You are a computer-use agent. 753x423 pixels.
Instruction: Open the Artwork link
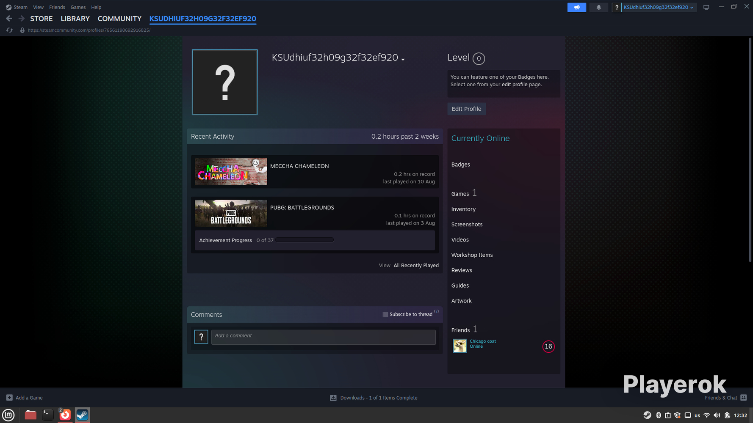462,301
